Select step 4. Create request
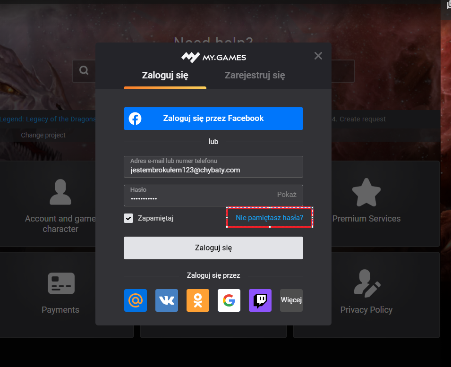 [x=358, y=119]
